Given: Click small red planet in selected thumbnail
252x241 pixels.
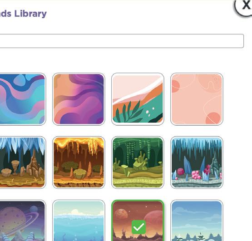Looking at the screenshot, I should point(121,215).
